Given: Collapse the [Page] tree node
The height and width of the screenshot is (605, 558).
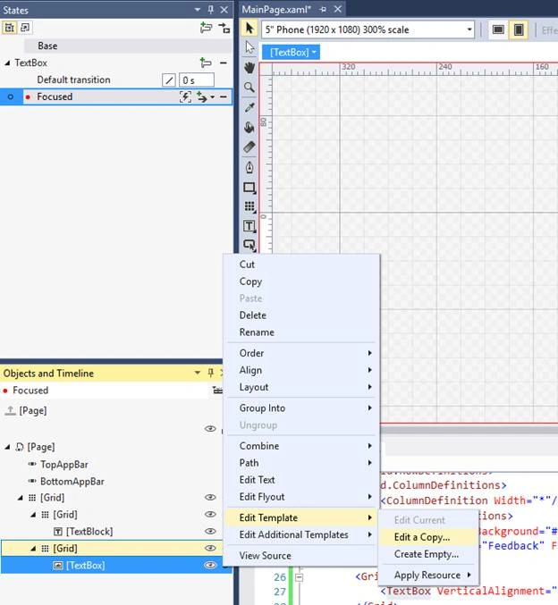Looking at the screenshot, I should [x=7, y=447].
